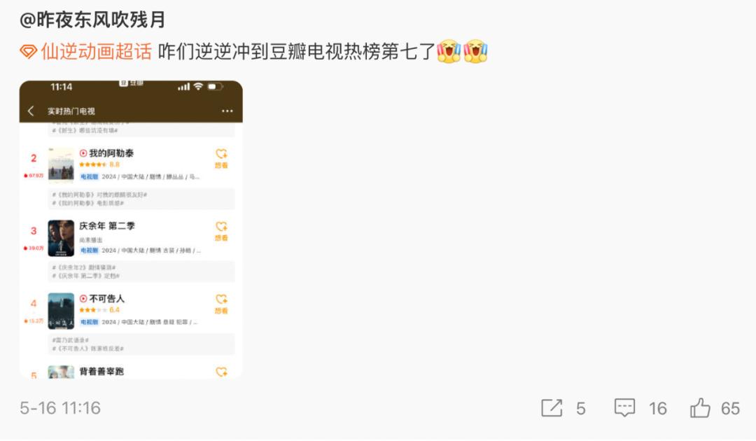Click the post timestamp 5-16 11:16
756x441 pixels.
pyautogui.click(x=60, y=408)
